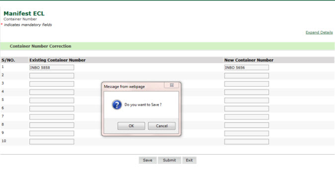Click the New Container Number column header
Viewport: 335px width, 181px height.
click(249, 60)
